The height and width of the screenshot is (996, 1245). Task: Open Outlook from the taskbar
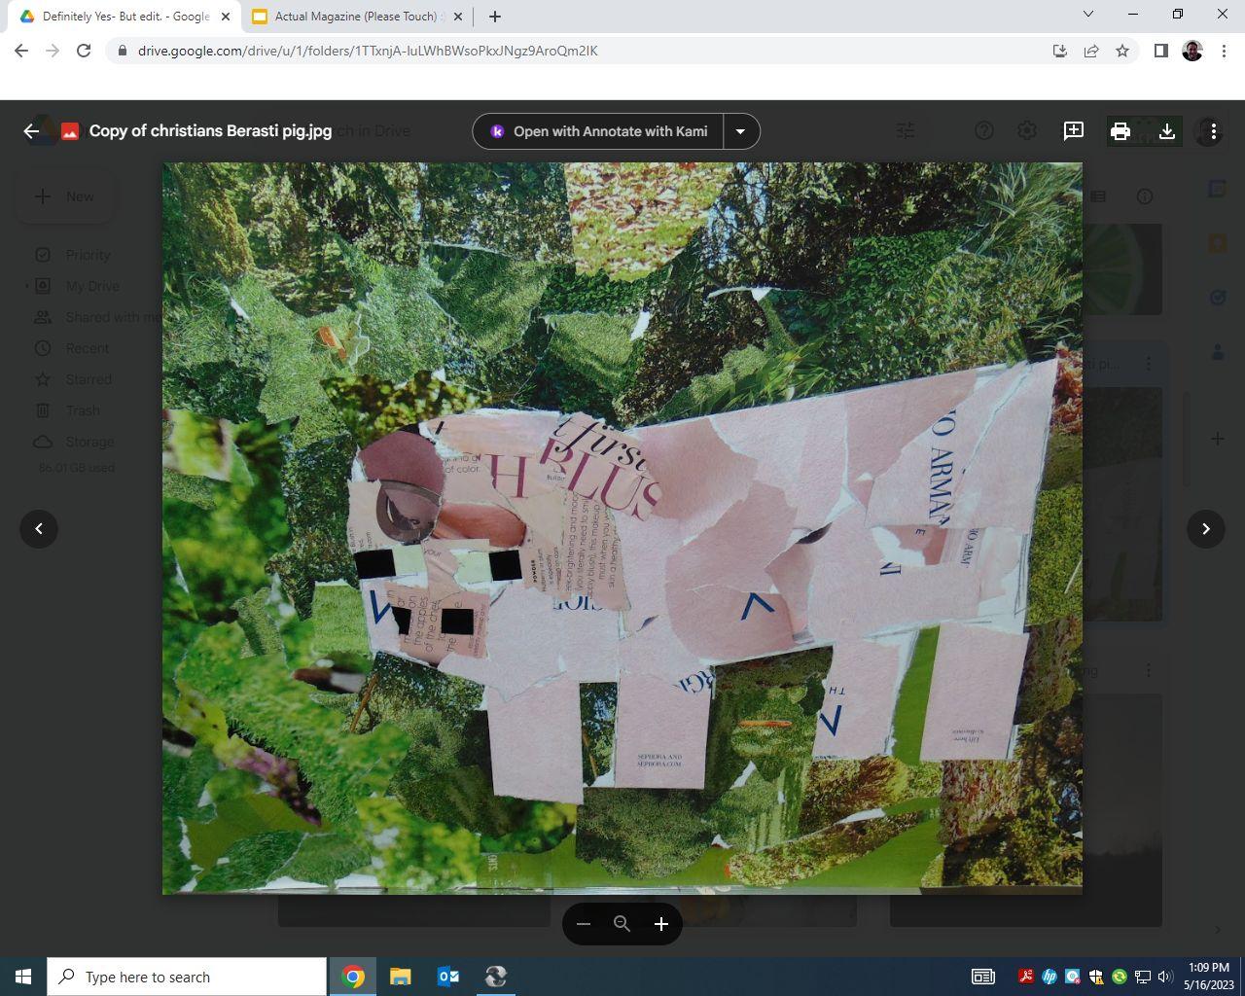pos(448,977)
